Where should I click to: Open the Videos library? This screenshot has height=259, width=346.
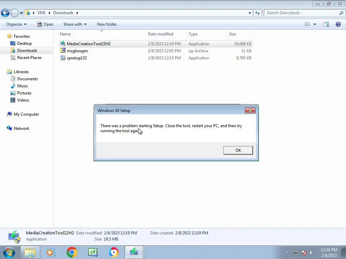coord(23,100)
